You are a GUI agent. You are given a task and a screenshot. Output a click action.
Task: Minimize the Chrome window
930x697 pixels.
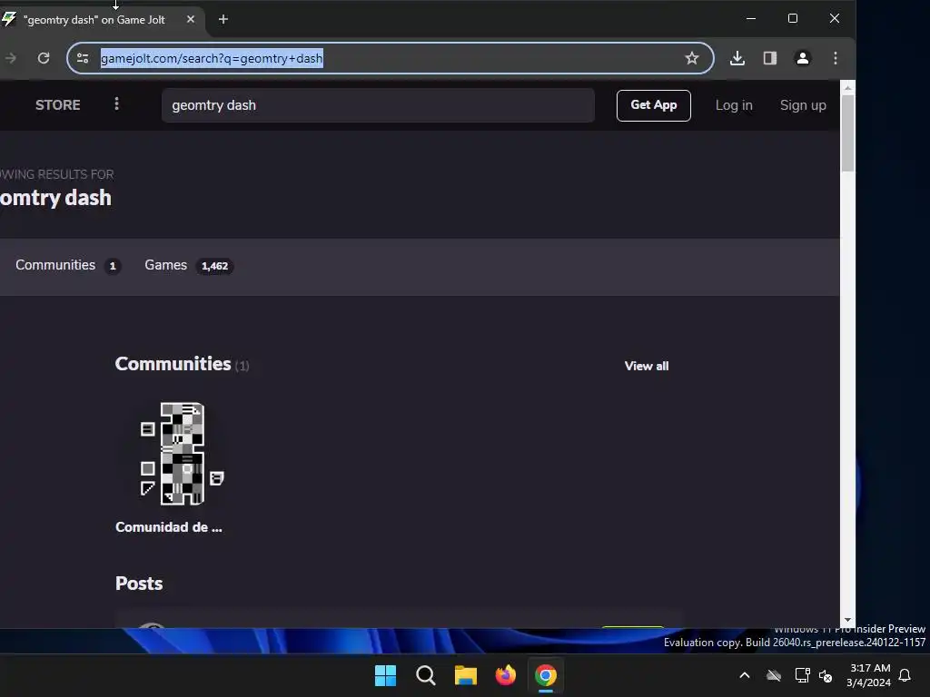pyautogui.click(x=751, y=18)
